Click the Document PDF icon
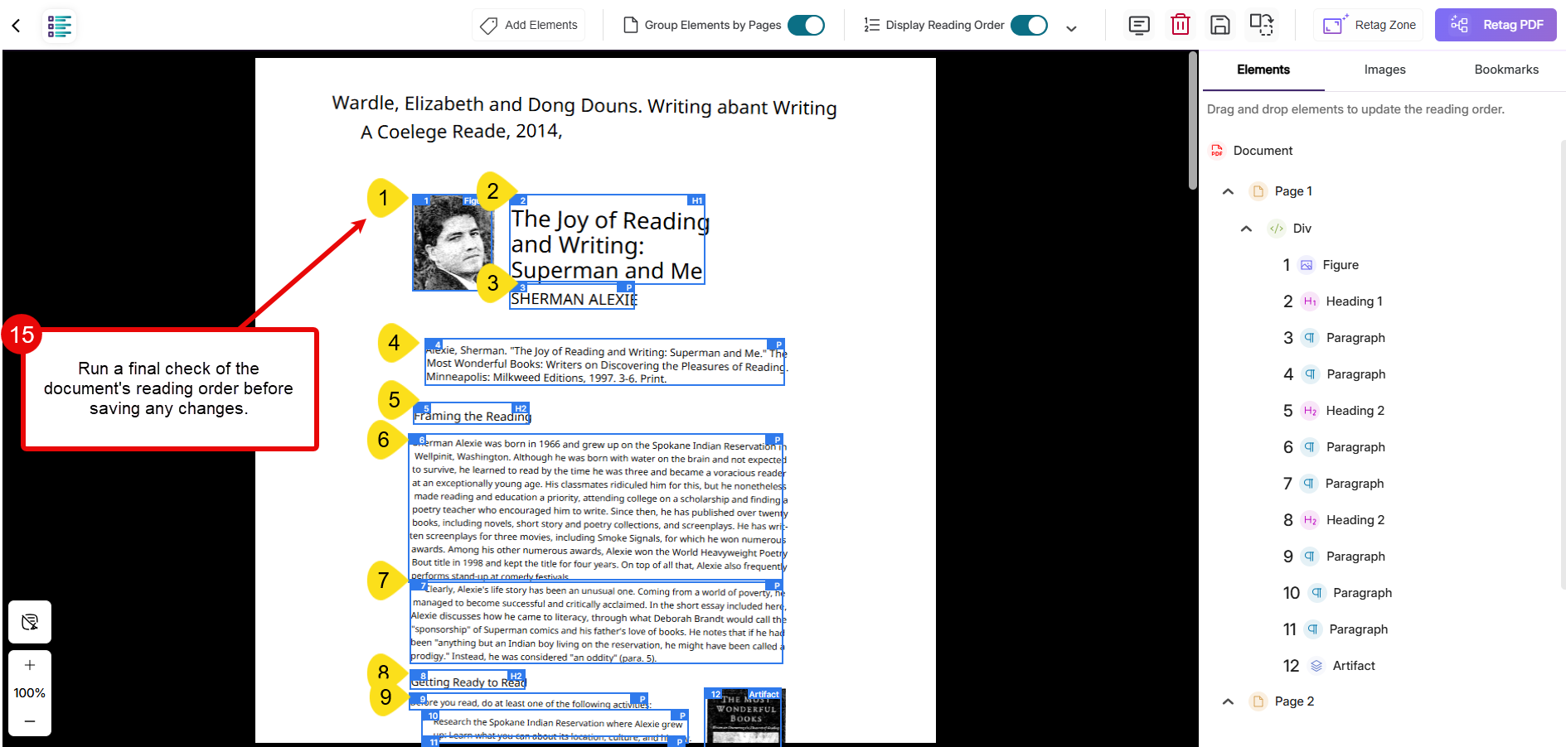 pyautogui.click(x=1217, y=151)
